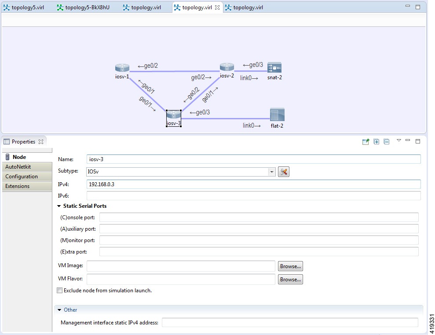Click the flat-2 node icon
This screenshot has width=435, height=335.
coord(277,114)
